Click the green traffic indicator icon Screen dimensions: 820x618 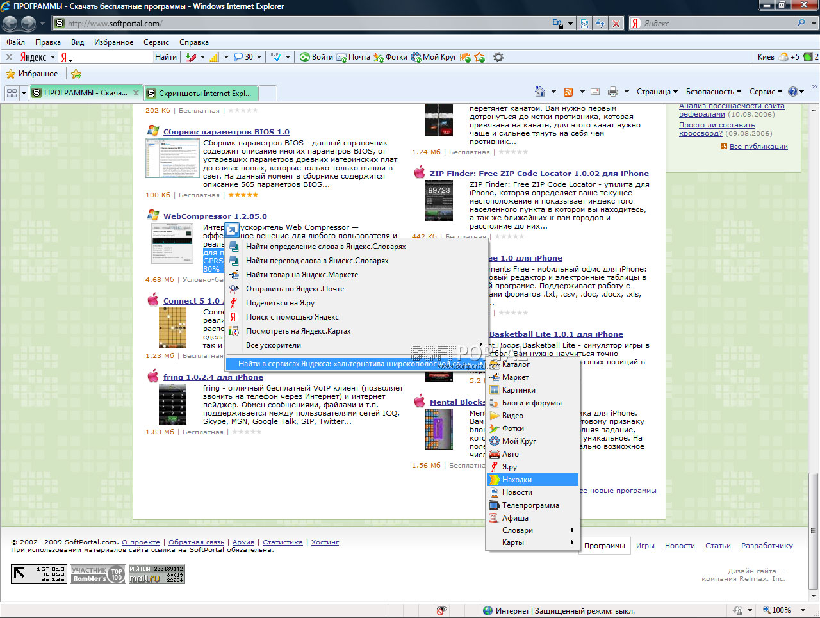808,57
